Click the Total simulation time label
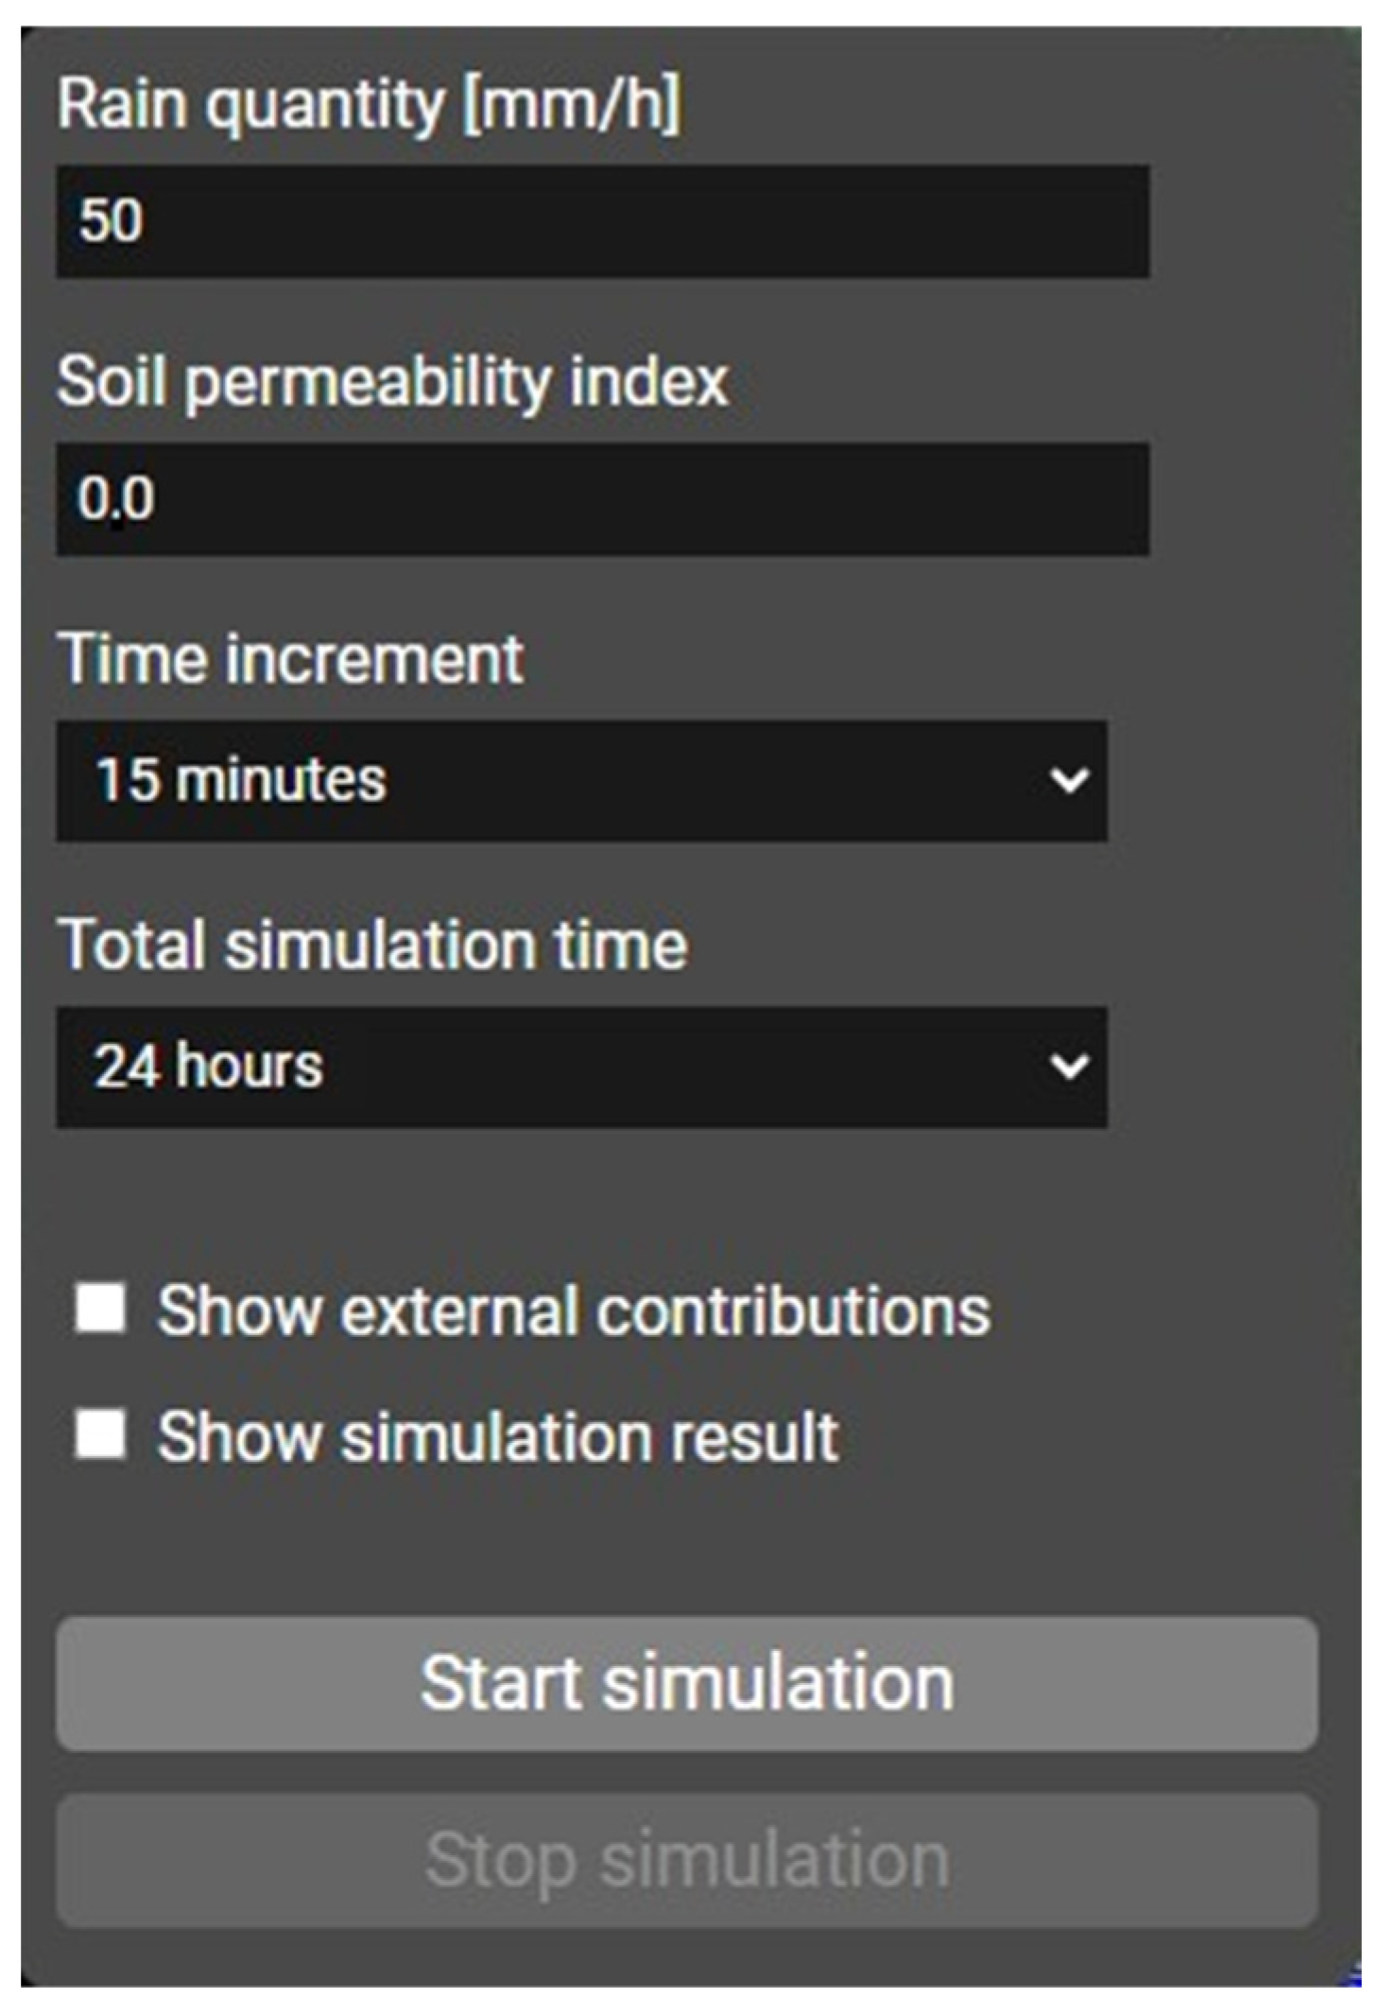This screenshot has width=1378, height=2014. pyautogui.click(x=372, y=945)
